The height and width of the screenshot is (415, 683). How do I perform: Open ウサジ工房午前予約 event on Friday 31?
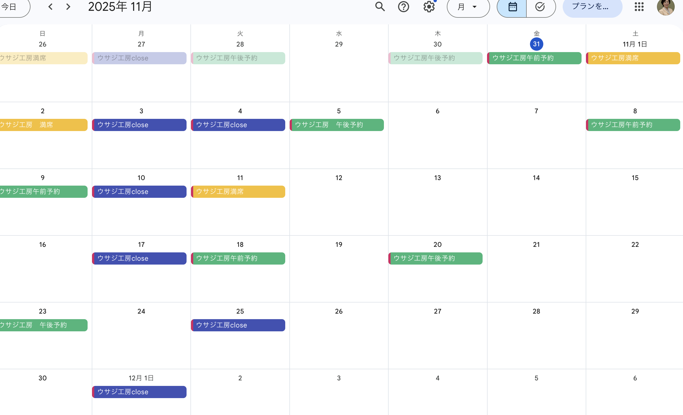[534, 58]
